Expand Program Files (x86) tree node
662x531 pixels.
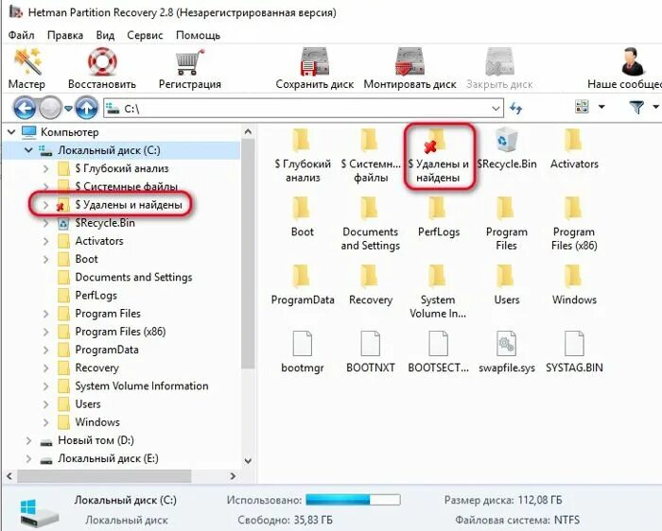[x=45, y=332]
